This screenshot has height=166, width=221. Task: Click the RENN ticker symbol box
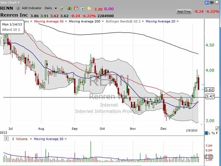coord(7,8)
